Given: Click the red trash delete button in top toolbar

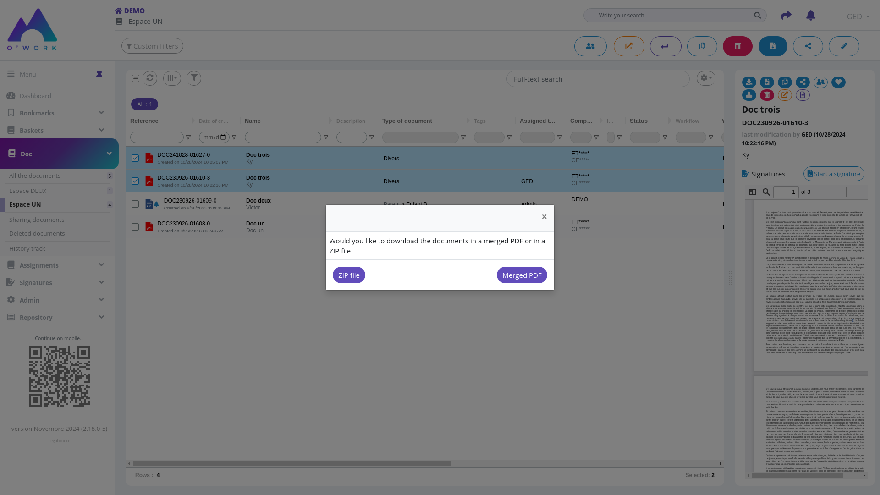Looking at the screenshot, I should pyautogui.click(x=737, y=46).
